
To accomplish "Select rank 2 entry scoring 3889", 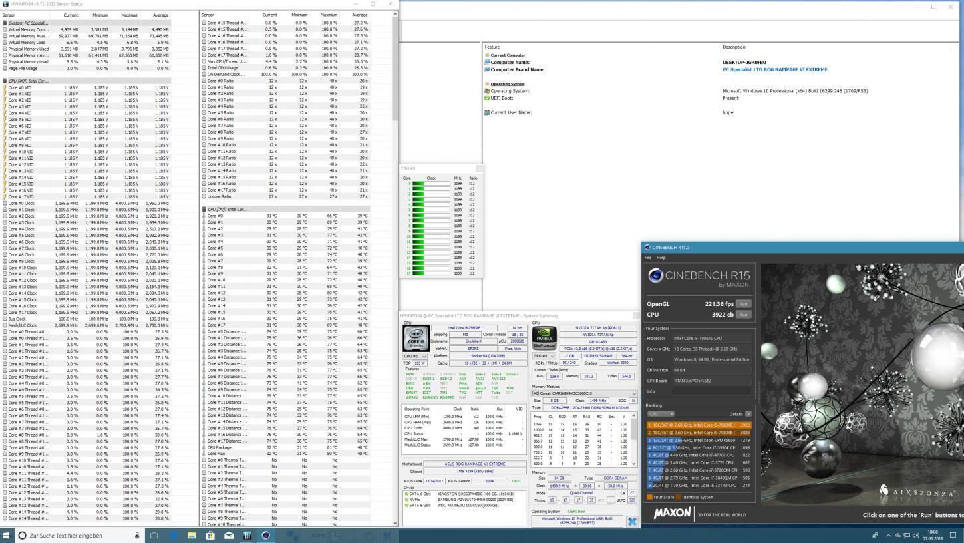I will click(x=699, y=433).
